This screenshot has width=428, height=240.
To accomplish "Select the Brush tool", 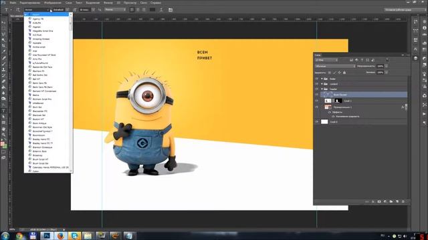I will click(3, 64).
